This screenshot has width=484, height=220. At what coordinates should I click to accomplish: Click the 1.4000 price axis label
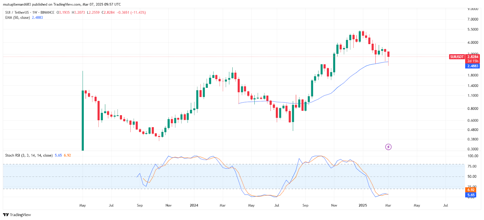pyautogui.click(x=473, y=86)
